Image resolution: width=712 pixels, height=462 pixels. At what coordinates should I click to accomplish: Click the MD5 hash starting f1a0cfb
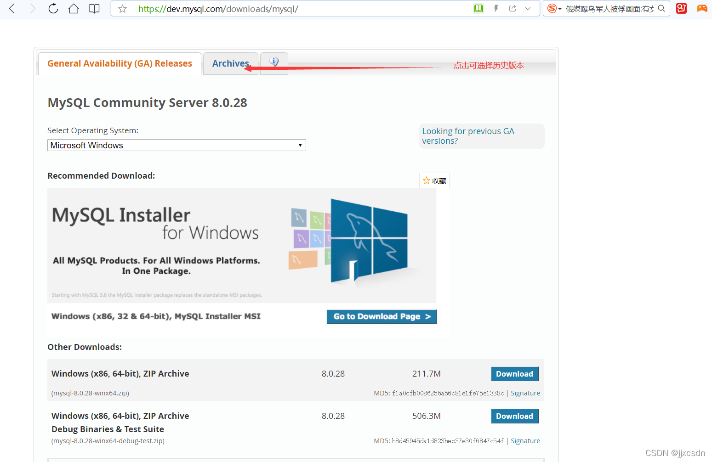point(448,393)
